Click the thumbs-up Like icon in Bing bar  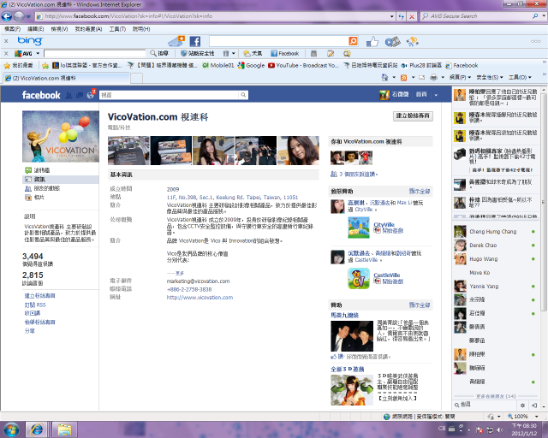[372, 42]
